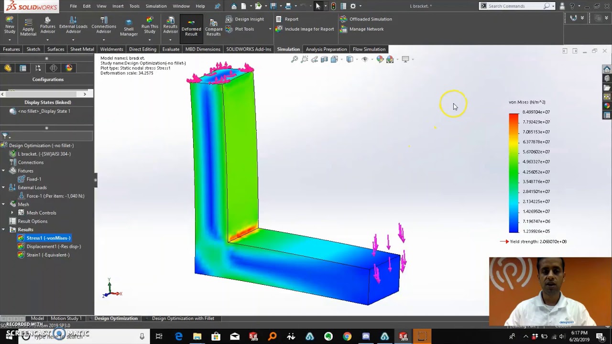Collapse the Mesh tree node
Screen dimensions: 612x344
click(3, 204)
